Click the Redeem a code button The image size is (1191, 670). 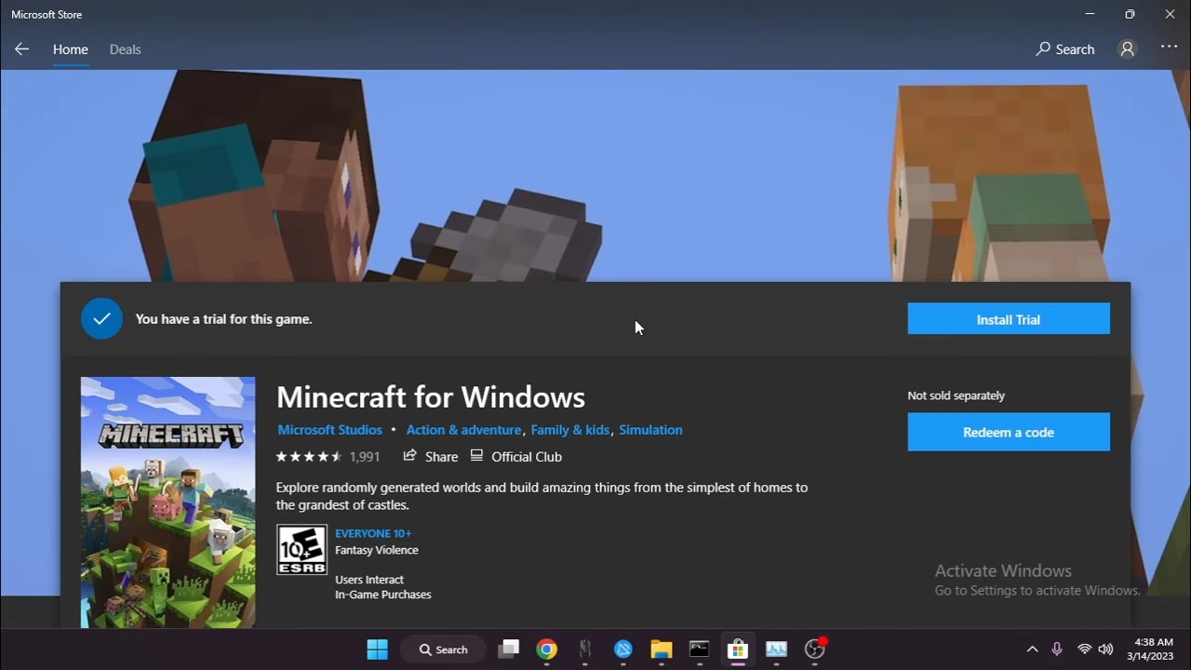tap(1009, 432)
